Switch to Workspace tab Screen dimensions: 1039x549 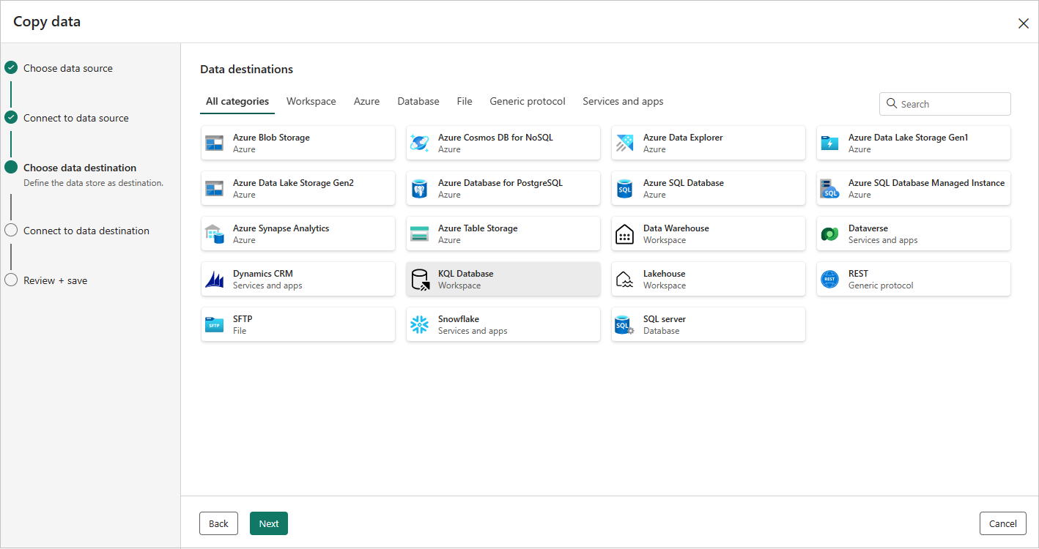click(x=311, y=101)
